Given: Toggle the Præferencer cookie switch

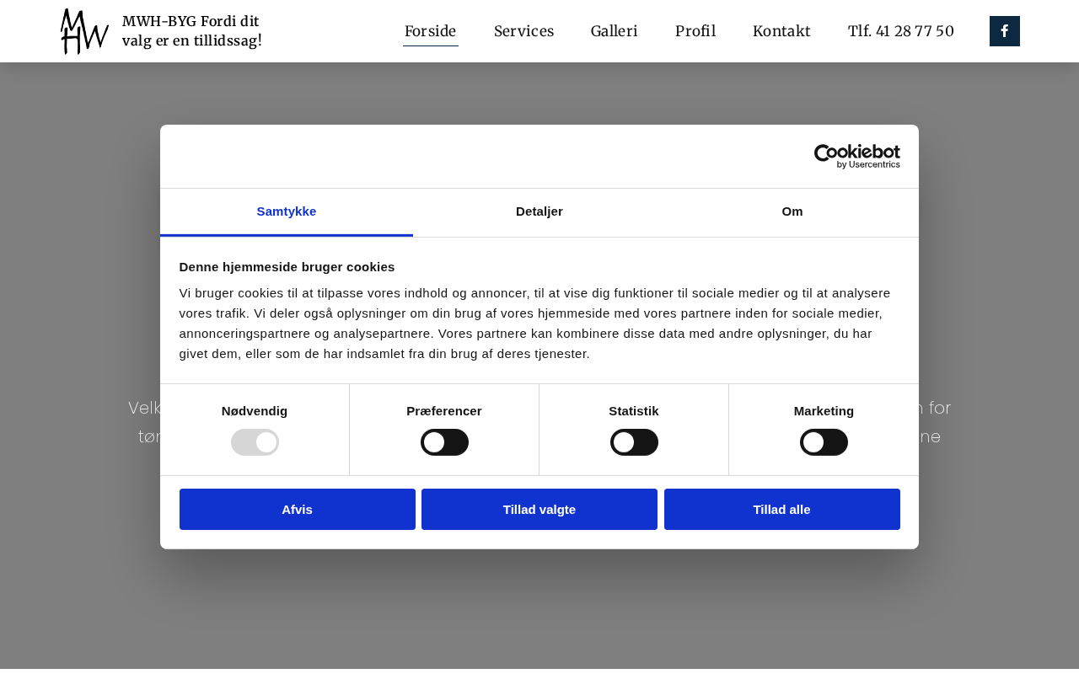Looking at the screenshot, I should 444,442.
